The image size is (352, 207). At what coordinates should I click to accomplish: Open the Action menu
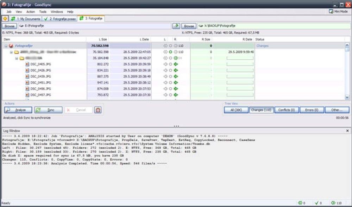click(x=31, y=12)
